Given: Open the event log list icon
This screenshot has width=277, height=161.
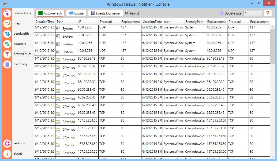Looking at the screenshot, I should click(x=7, y=64).
